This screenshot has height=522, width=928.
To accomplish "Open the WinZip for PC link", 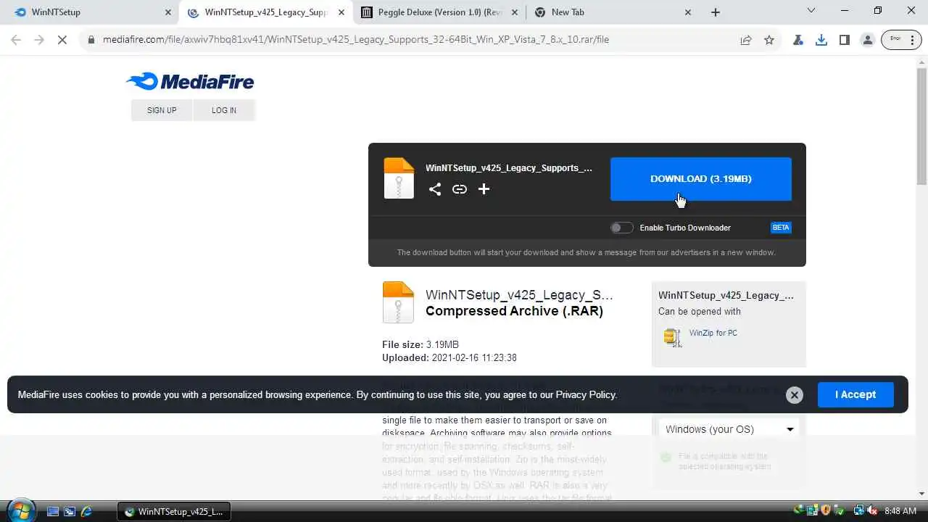I will (713, 333).
